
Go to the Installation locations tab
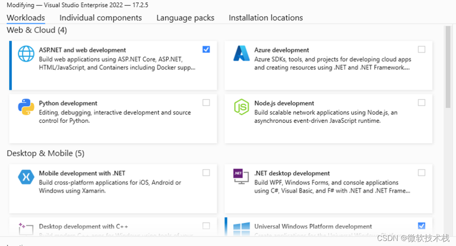point(266,18)
